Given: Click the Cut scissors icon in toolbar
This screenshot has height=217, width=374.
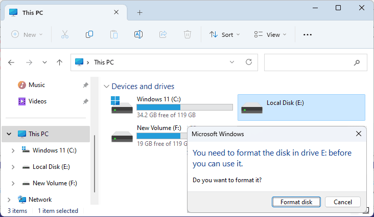Looking at the screenshot, I should (x=64, y=34).
